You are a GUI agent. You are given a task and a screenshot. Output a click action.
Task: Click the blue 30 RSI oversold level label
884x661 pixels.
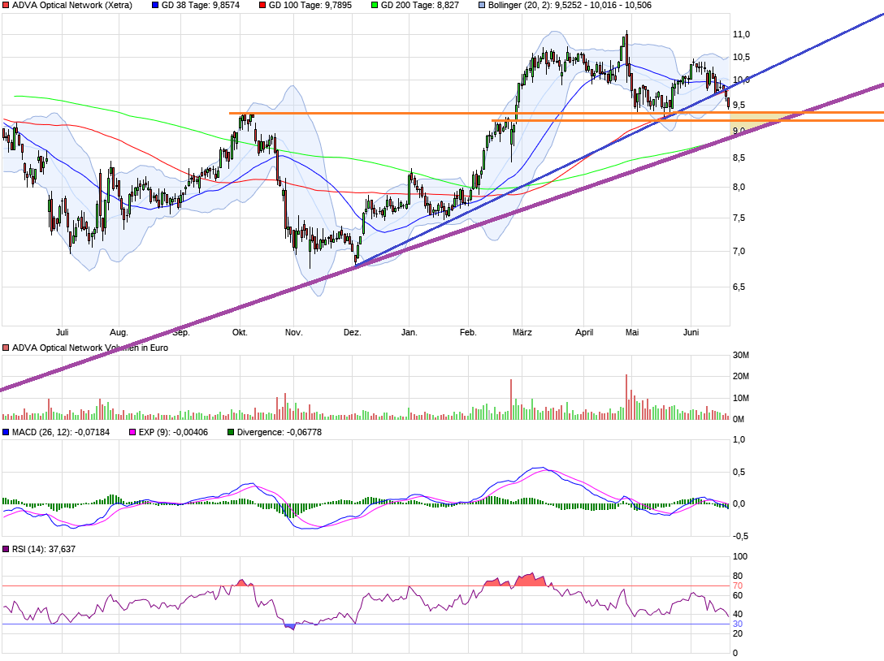pos(737,624)
